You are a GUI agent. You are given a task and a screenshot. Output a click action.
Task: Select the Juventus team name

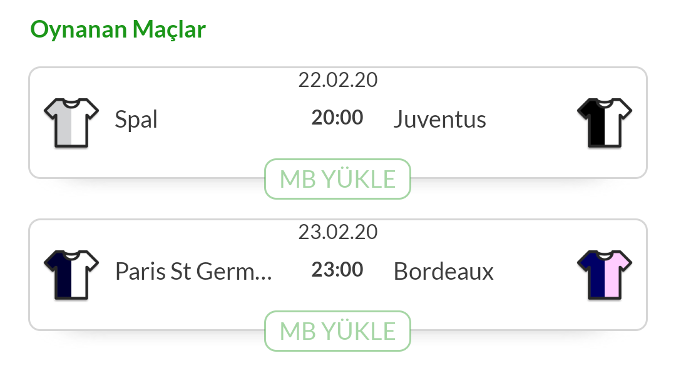(440, 120)
